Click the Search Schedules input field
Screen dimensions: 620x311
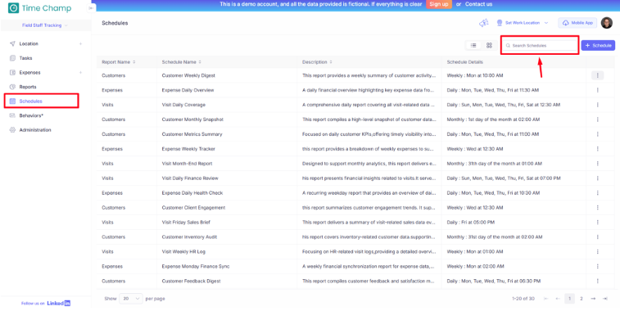pyautogui.click(x=540, y=46)
